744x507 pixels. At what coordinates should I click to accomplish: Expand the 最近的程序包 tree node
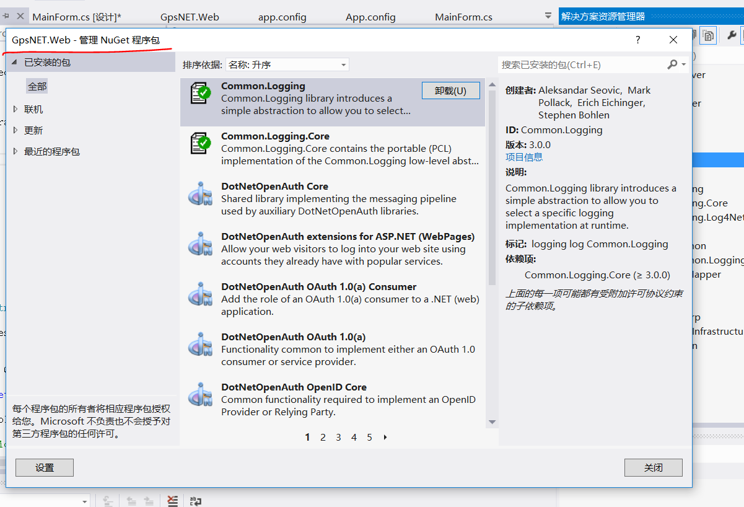16,151
